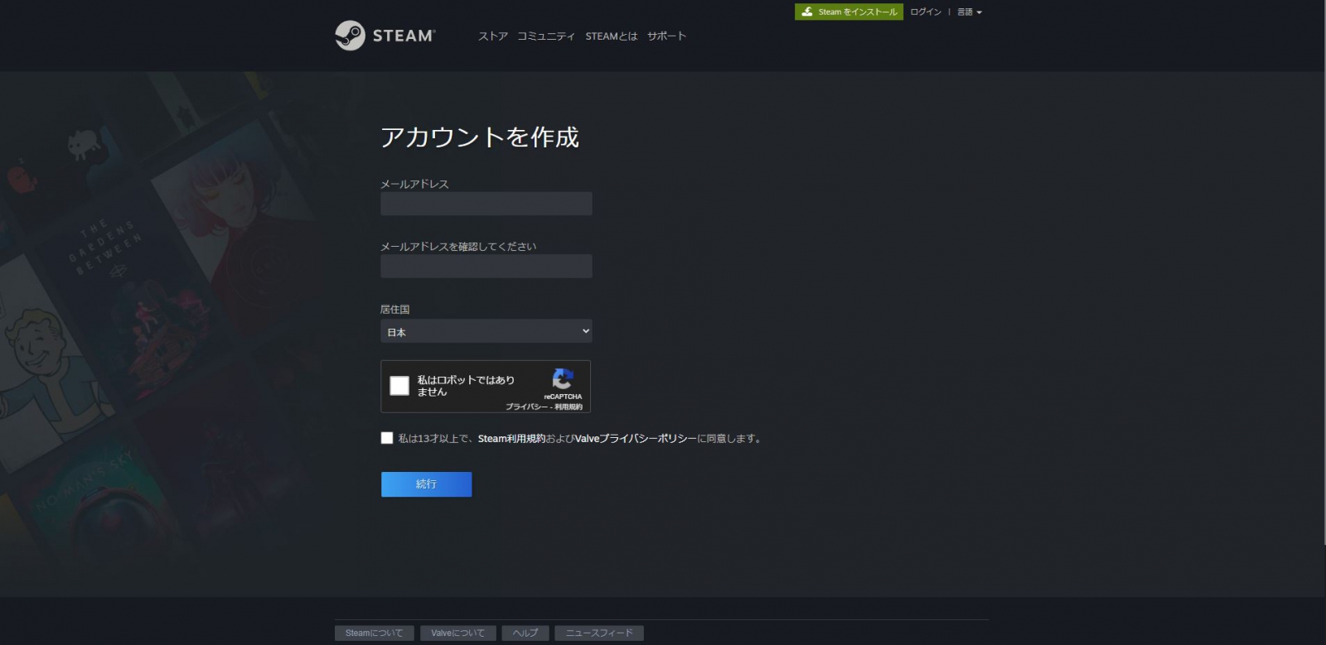Image resolution: width=1326 pixels, height=645 pixels.
Task: Focus the メールアドレス input field
Action: [486, 204]
